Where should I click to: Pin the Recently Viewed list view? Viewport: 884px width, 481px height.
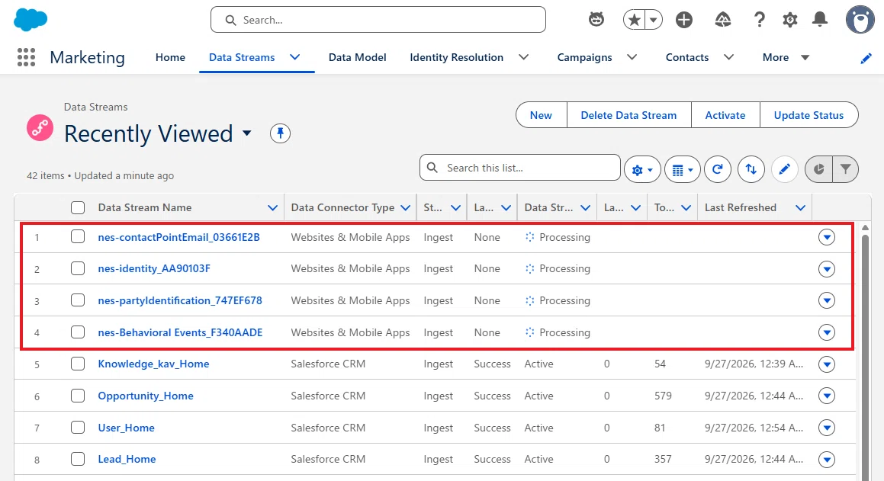pyautogui.click(x=280, y=133)
